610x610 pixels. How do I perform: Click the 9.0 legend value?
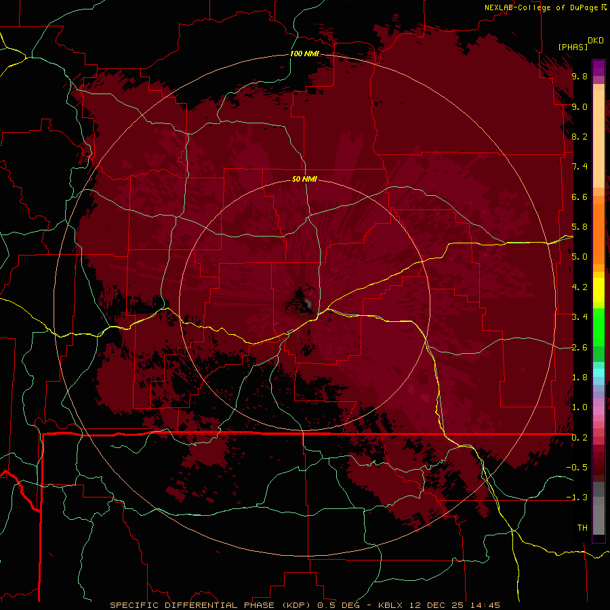point(579,107)
